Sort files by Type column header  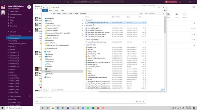coord(128,17)
